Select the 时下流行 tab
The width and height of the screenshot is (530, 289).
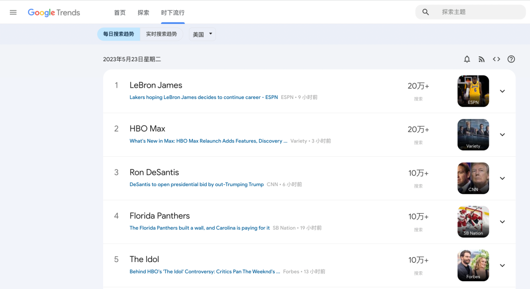pos(173,13)
